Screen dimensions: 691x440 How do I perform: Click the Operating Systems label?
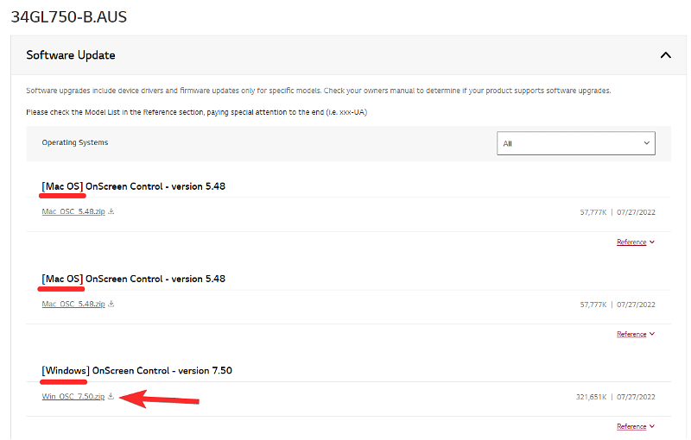(75, 142)
